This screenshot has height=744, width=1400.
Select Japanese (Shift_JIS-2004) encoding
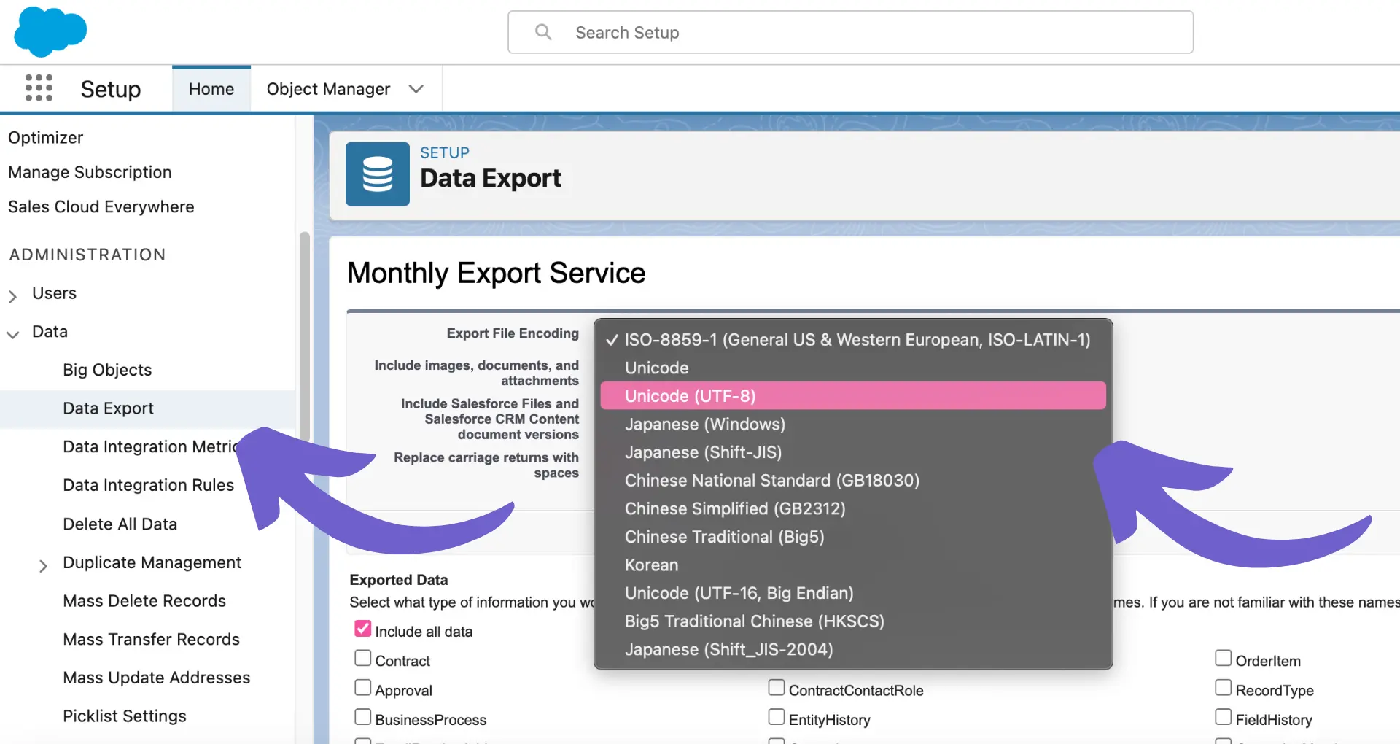coord(853,649)
